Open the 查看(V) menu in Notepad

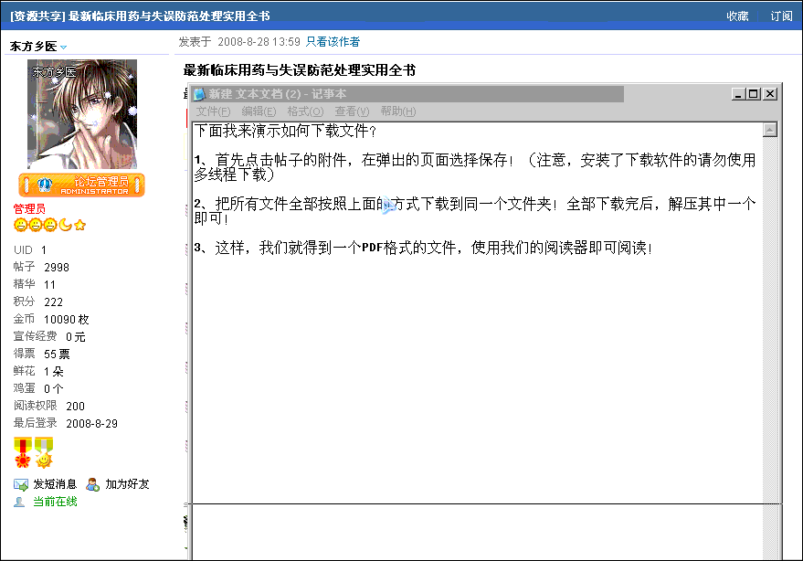[x=352, y=111]
